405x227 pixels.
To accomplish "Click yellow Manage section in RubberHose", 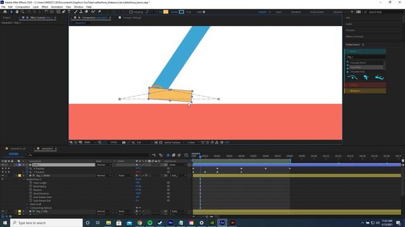I will (365, 91).
